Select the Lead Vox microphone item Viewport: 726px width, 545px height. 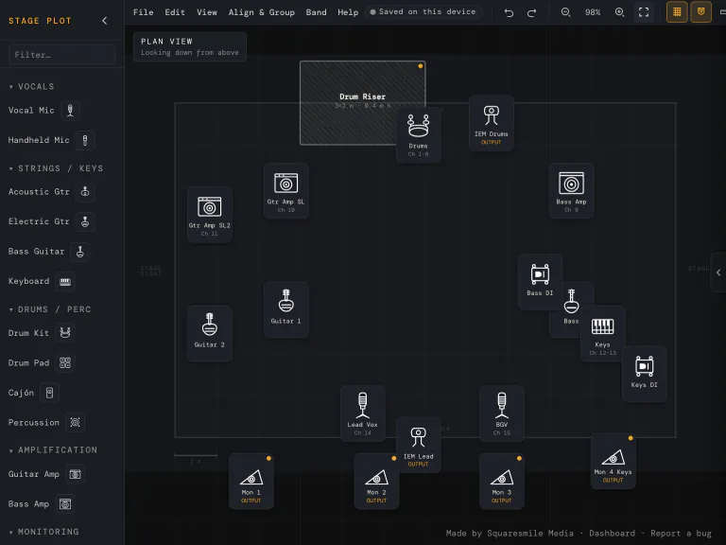coord(363,413)
